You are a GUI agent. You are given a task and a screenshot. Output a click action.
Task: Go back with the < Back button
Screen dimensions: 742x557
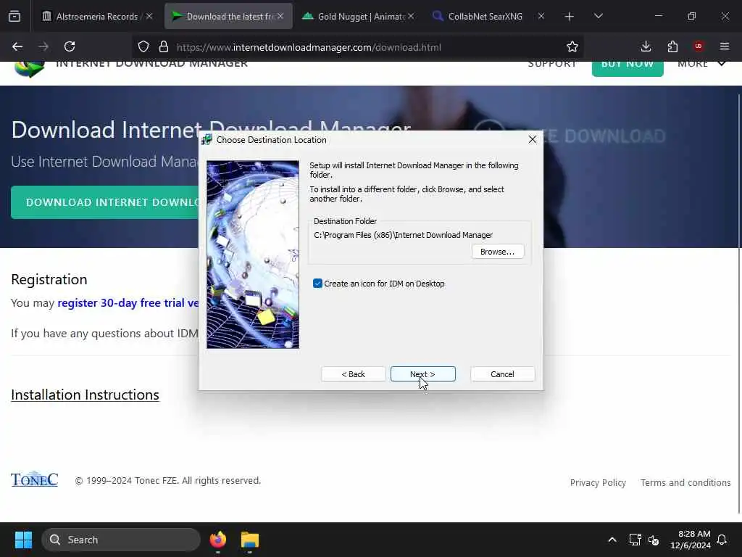353,374
